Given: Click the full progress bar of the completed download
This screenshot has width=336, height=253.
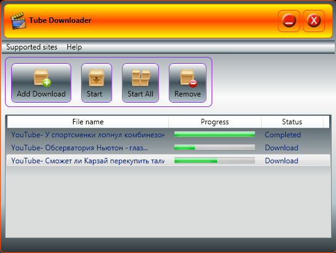Looking at the screenshot, I should tap(215, 134).
